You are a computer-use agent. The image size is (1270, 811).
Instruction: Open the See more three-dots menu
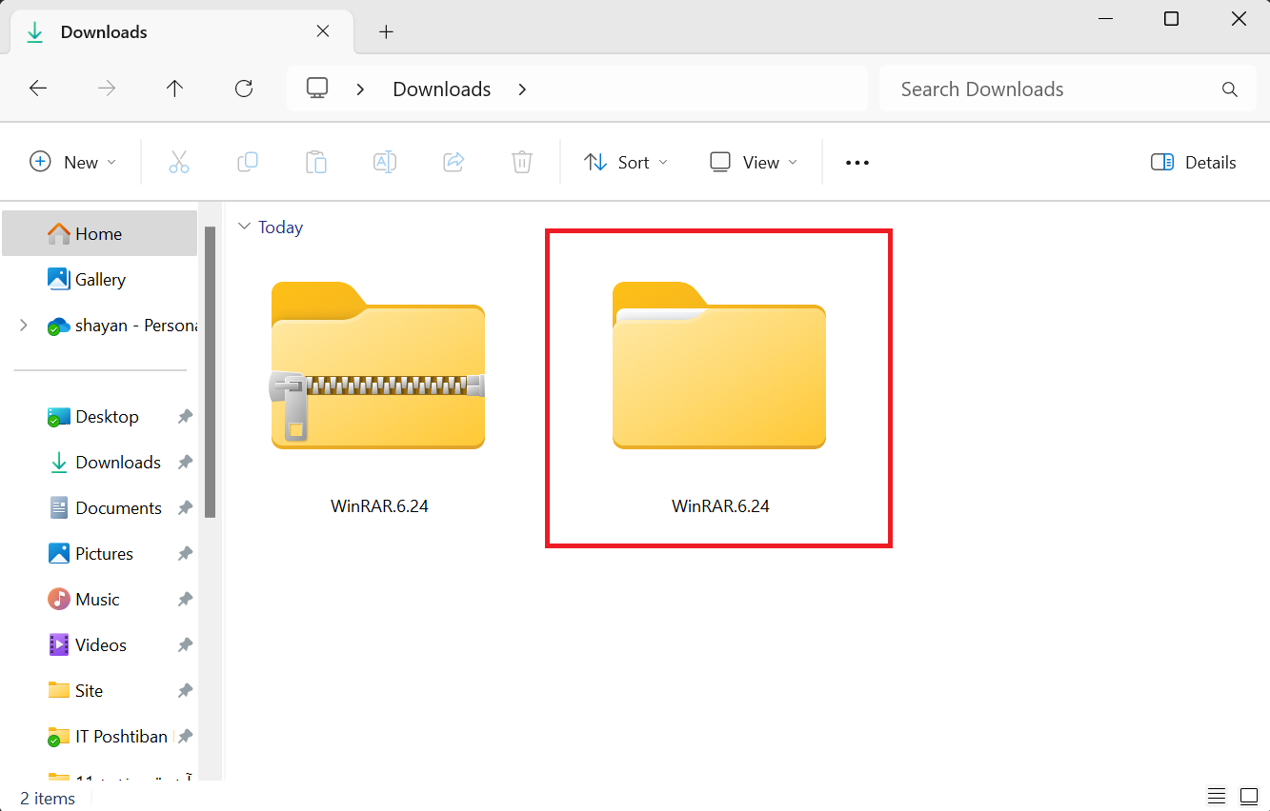click(x=857, y=163)
